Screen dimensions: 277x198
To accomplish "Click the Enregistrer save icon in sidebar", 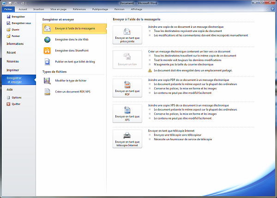I will (8, 17).
